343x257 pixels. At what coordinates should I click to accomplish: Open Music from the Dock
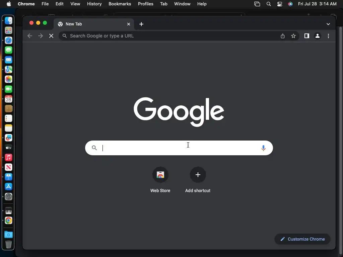8,157
